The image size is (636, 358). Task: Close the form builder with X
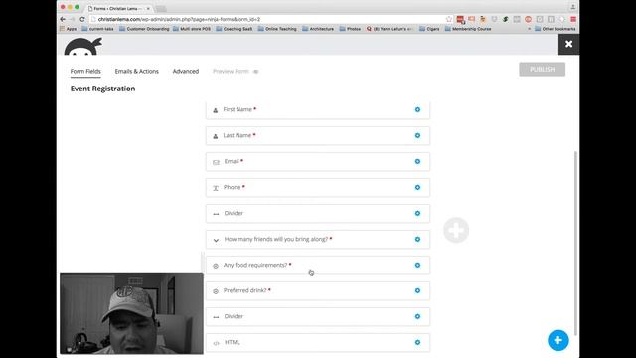(x=568, y=44)
